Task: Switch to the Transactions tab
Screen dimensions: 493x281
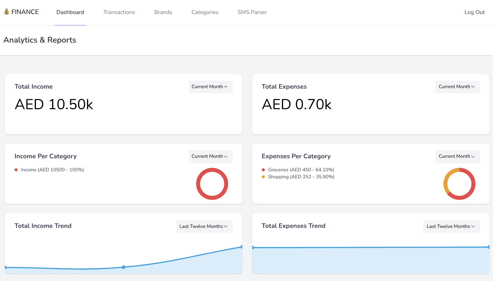Action: pyautogui.click(x=119, y=12)
